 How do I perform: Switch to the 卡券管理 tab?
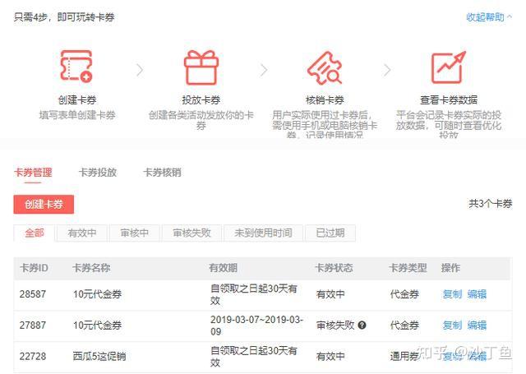pyautogui.click(x=33, y=173)
